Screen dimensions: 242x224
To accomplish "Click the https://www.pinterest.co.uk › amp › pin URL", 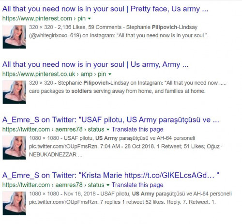I will [54, 74].
